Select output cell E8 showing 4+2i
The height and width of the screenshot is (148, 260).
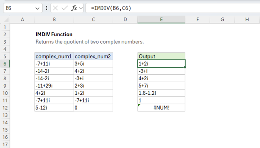click(161, 78)
